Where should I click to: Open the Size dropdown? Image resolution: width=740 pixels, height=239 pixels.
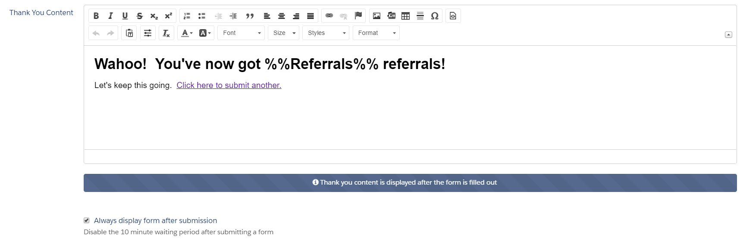click(x=283, y=33)
